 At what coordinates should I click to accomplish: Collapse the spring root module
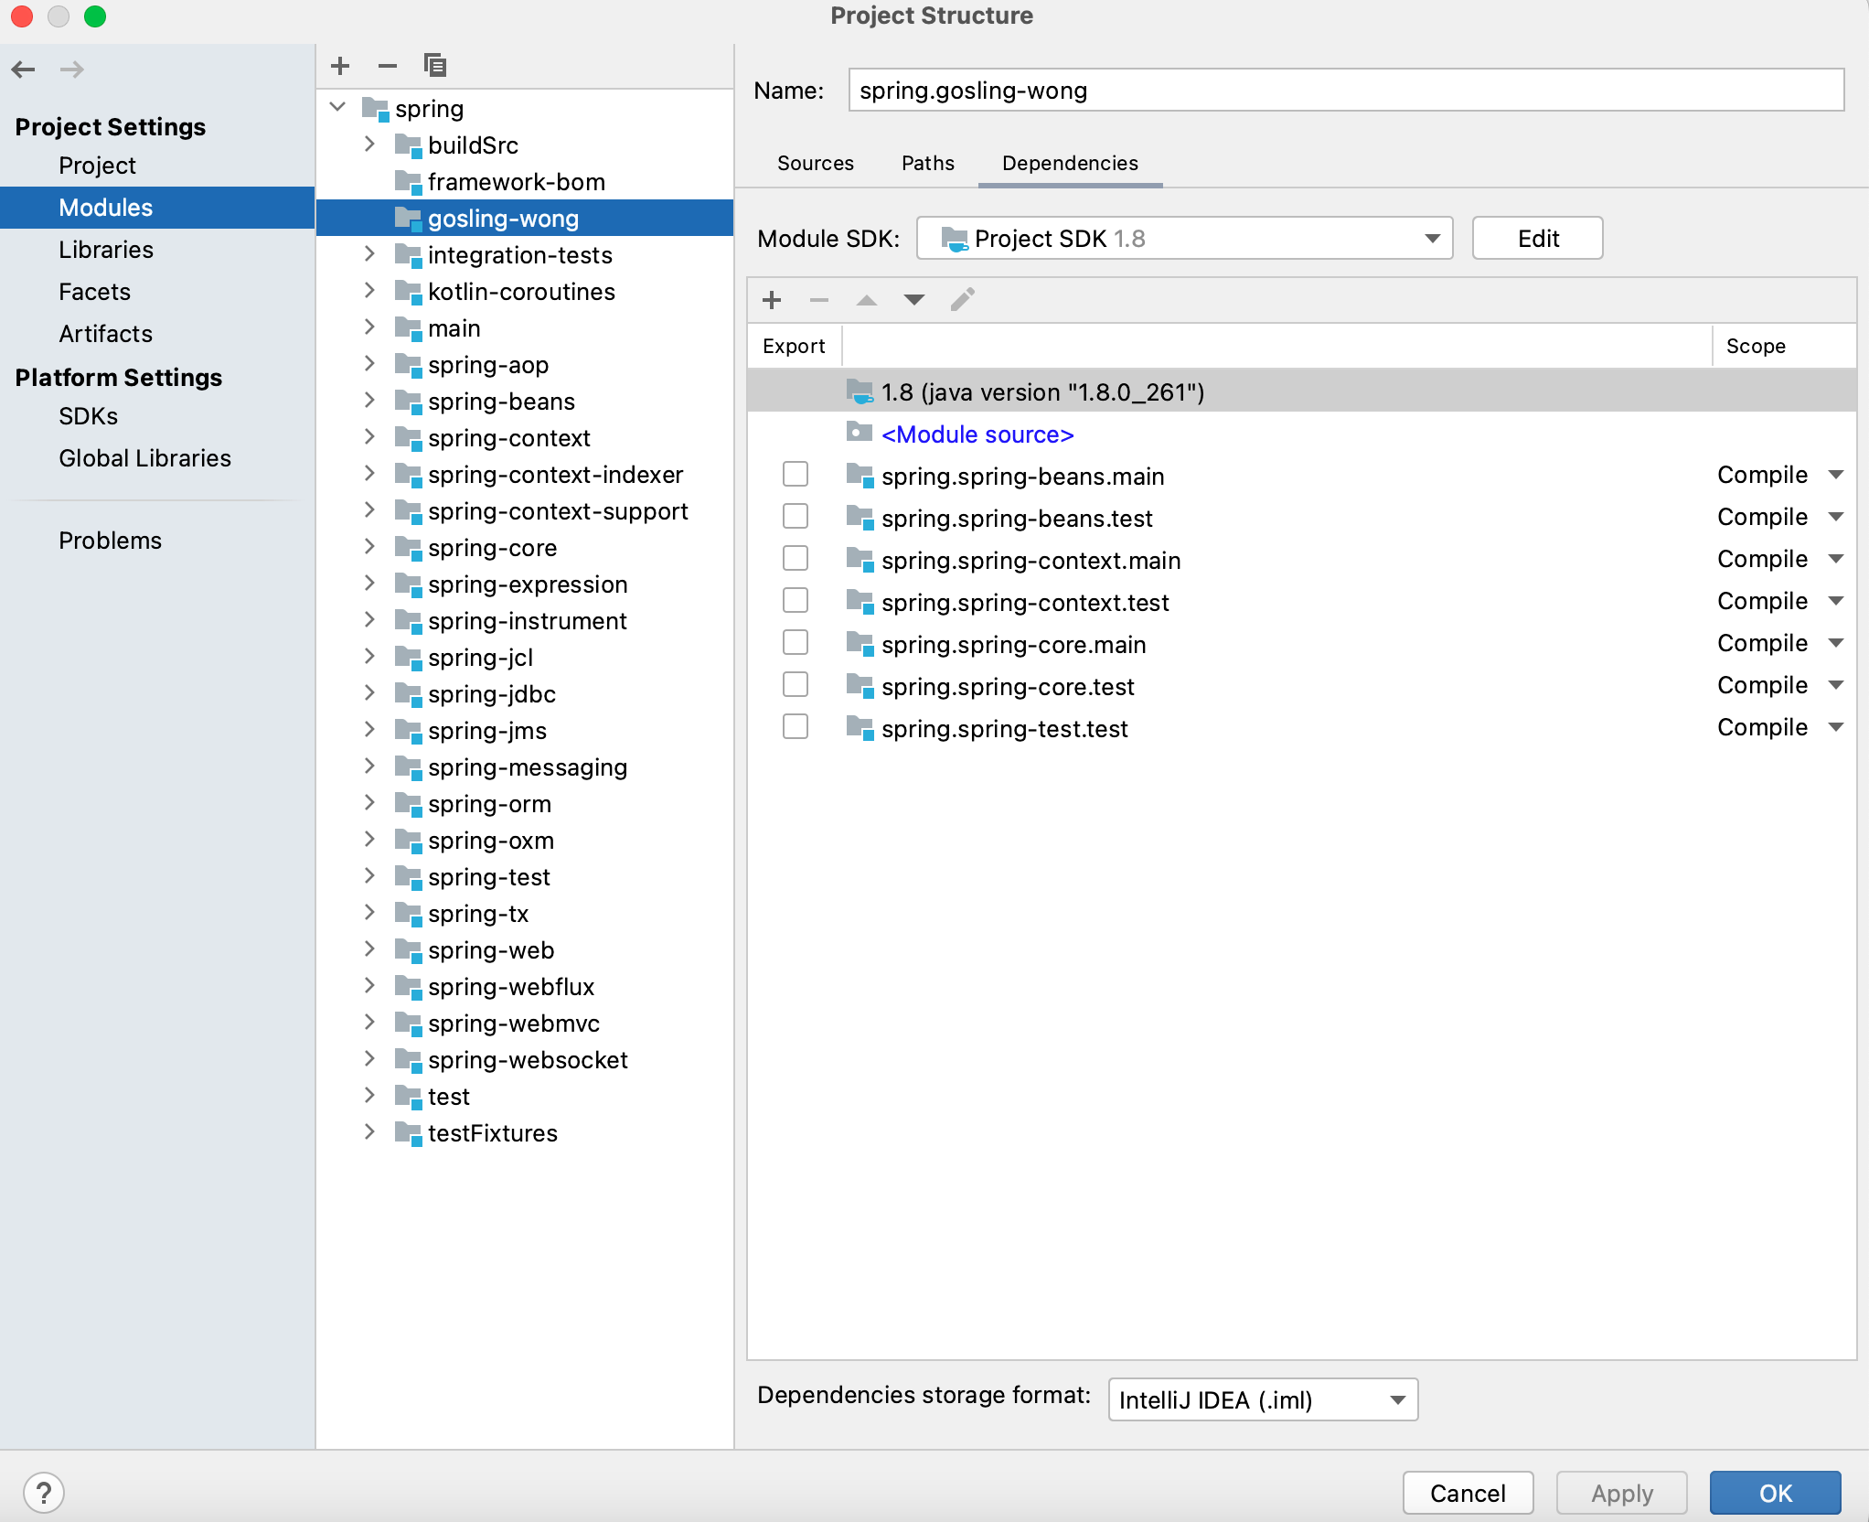tap(337, 107)
